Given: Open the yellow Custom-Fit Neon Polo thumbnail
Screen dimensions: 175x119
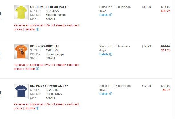Looking at the screenshot, I should (21, 12).
